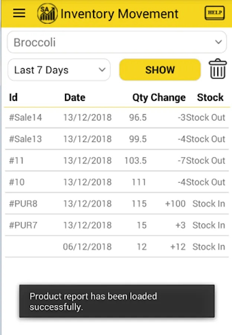
Task: Open the hamburger navigation menu
Action: click(19, 13)
